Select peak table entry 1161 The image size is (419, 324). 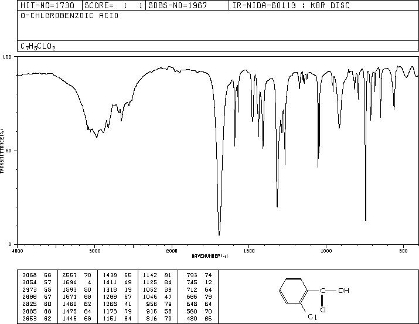coord(117,319)
